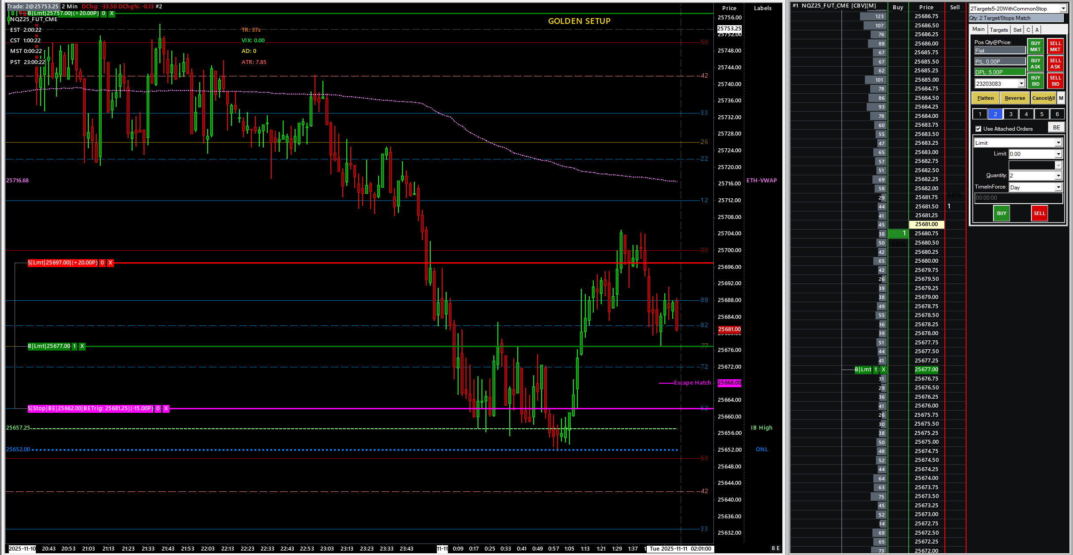Click the M button beside CancelAll
Image resolution: width=1073 pixels, height=555 pixels.
[1061, 98]
